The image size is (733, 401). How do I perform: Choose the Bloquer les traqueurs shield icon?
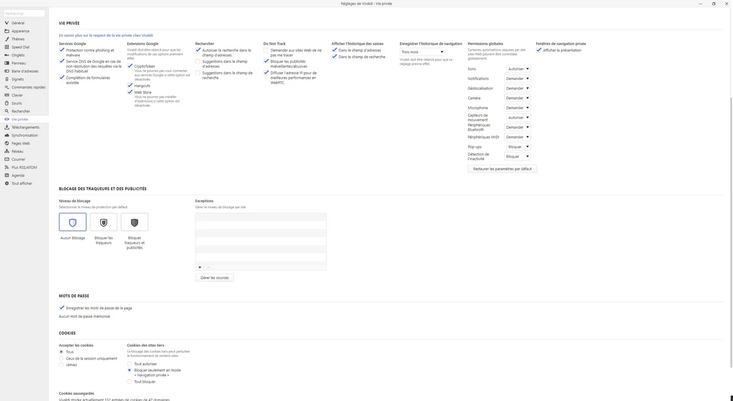click(104, 223)
